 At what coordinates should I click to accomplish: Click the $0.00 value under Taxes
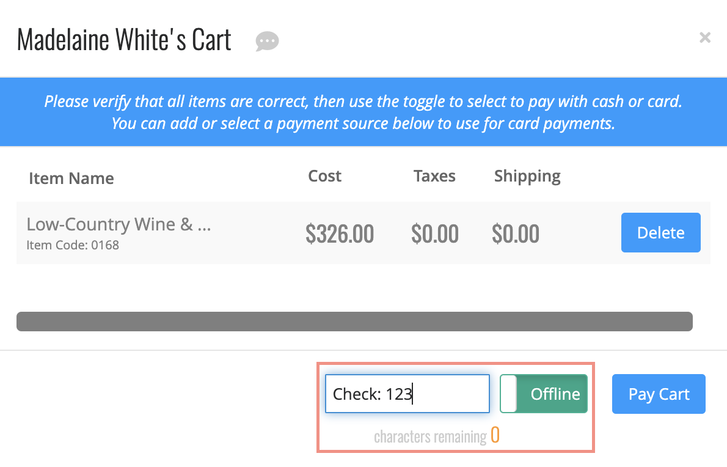[435, 233]
